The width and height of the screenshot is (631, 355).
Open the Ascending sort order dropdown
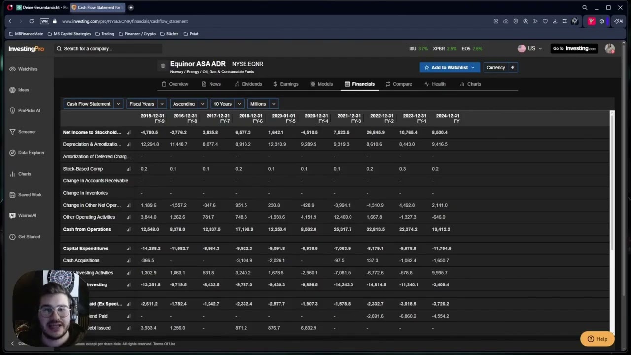(188, 104)
